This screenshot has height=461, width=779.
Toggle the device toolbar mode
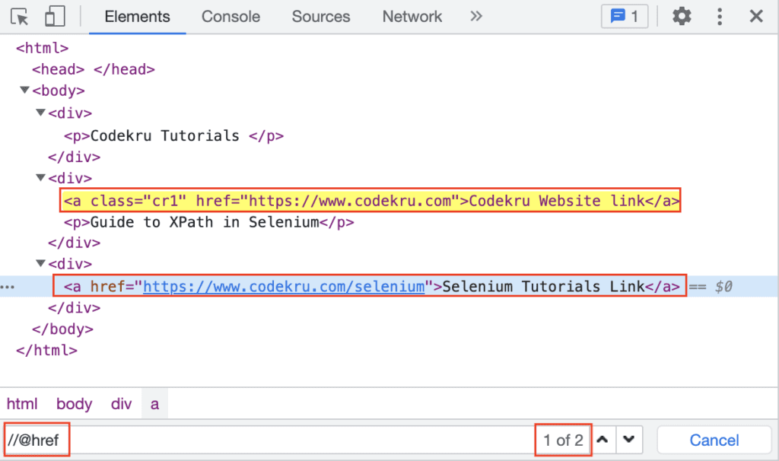(53, 16)
